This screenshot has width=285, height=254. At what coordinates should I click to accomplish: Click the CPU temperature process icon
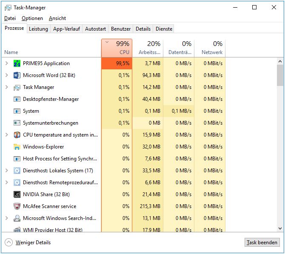click(17, 135)
